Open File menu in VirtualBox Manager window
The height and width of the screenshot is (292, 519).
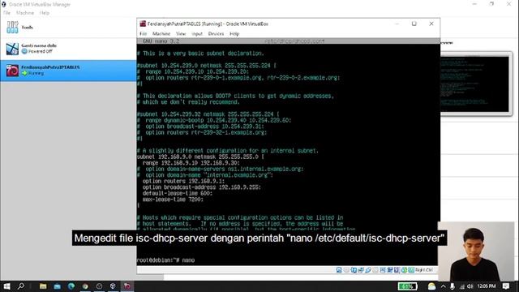[6, 13]
